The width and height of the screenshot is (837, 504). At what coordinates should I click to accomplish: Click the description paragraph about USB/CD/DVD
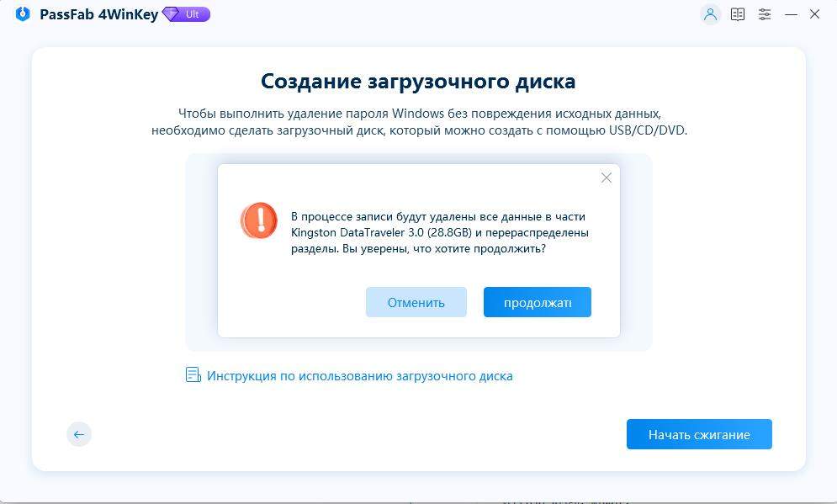coord(419,122)
